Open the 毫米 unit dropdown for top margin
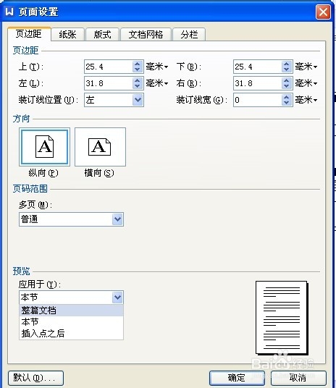Screen dimensions: 336x388 click(157, 67)
